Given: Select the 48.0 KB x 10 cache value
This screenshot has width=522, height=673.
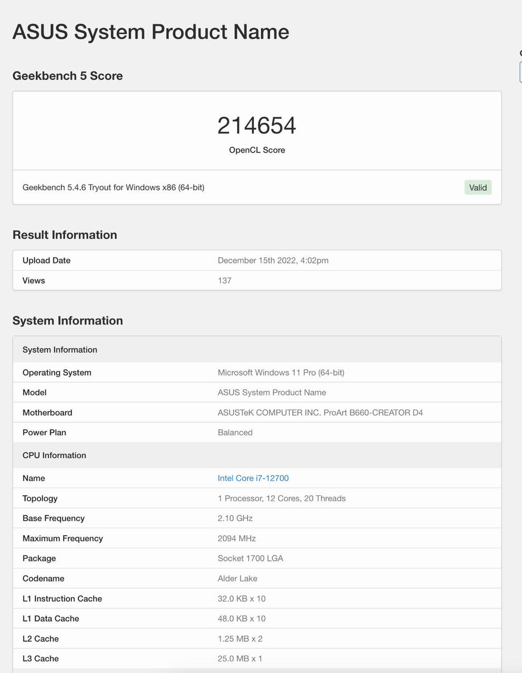Looking at the screenshot, I should click(242, 619).
